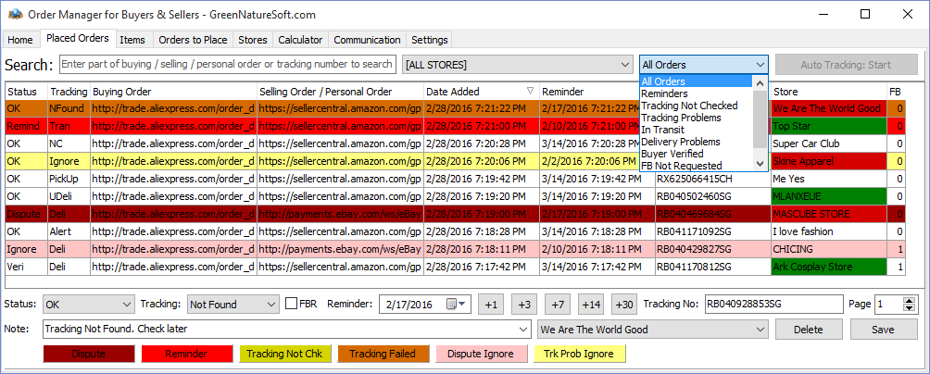The image size is (930, 374).
Task: Open the Communication tab
Action: (367, 40)
